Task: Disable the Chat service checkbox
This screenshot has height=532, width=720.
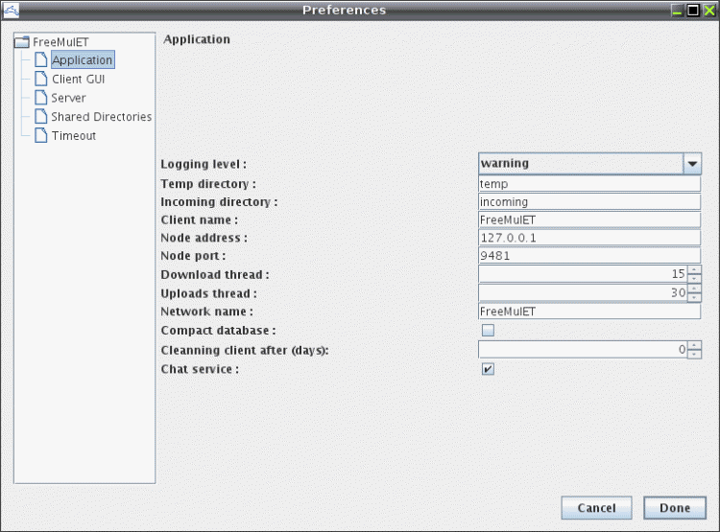Action: 488,369
